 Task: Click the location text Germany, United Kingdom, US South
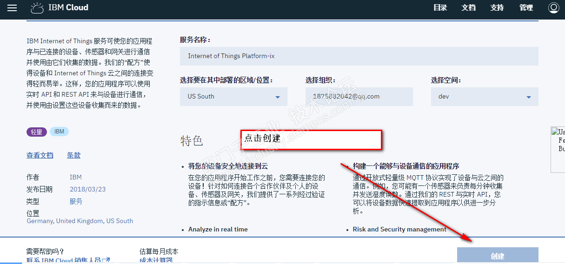[80, 221]
